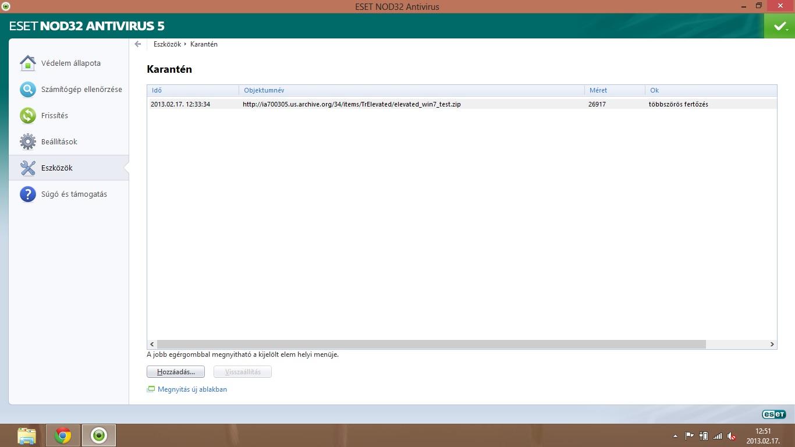Click the Hozzáadás... button
This screenshot has height=447, width=795.
point(176,372)
